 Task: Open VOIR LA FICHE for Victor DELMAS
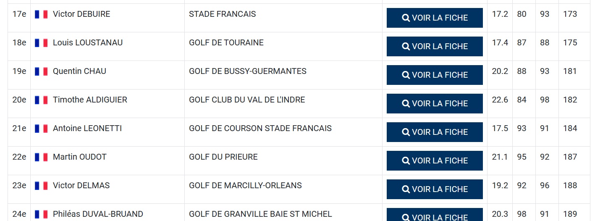click(x=435, y=189)
